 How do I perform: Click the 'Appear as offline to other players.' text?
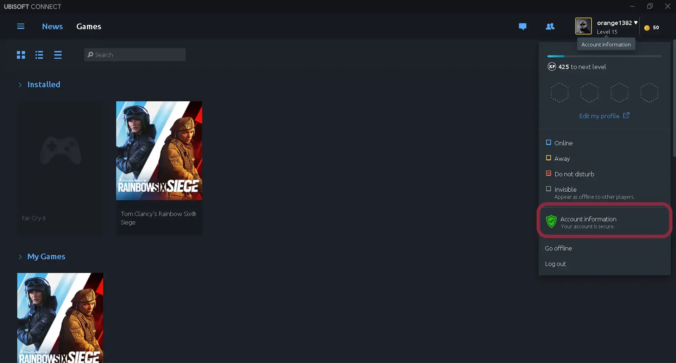click(x=594, y=197)
